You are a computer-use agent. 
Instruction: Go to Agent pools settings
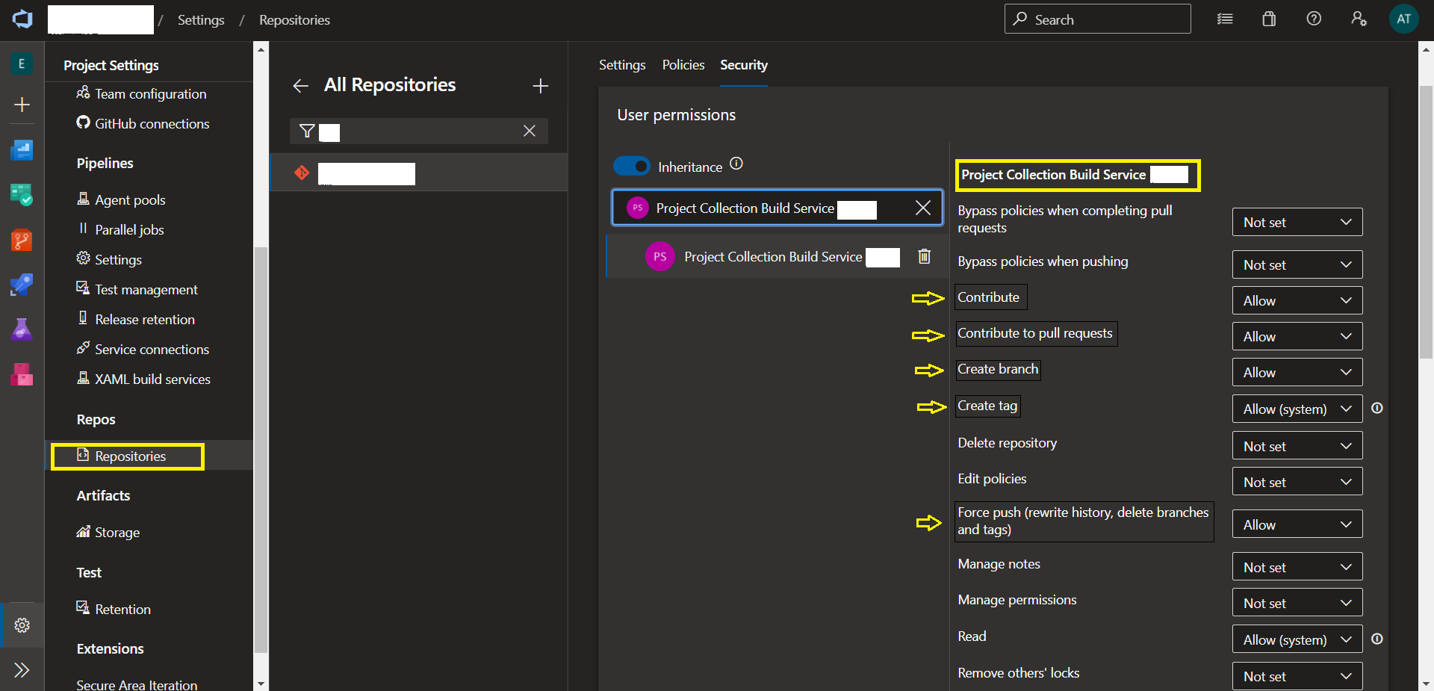(130, 199)
